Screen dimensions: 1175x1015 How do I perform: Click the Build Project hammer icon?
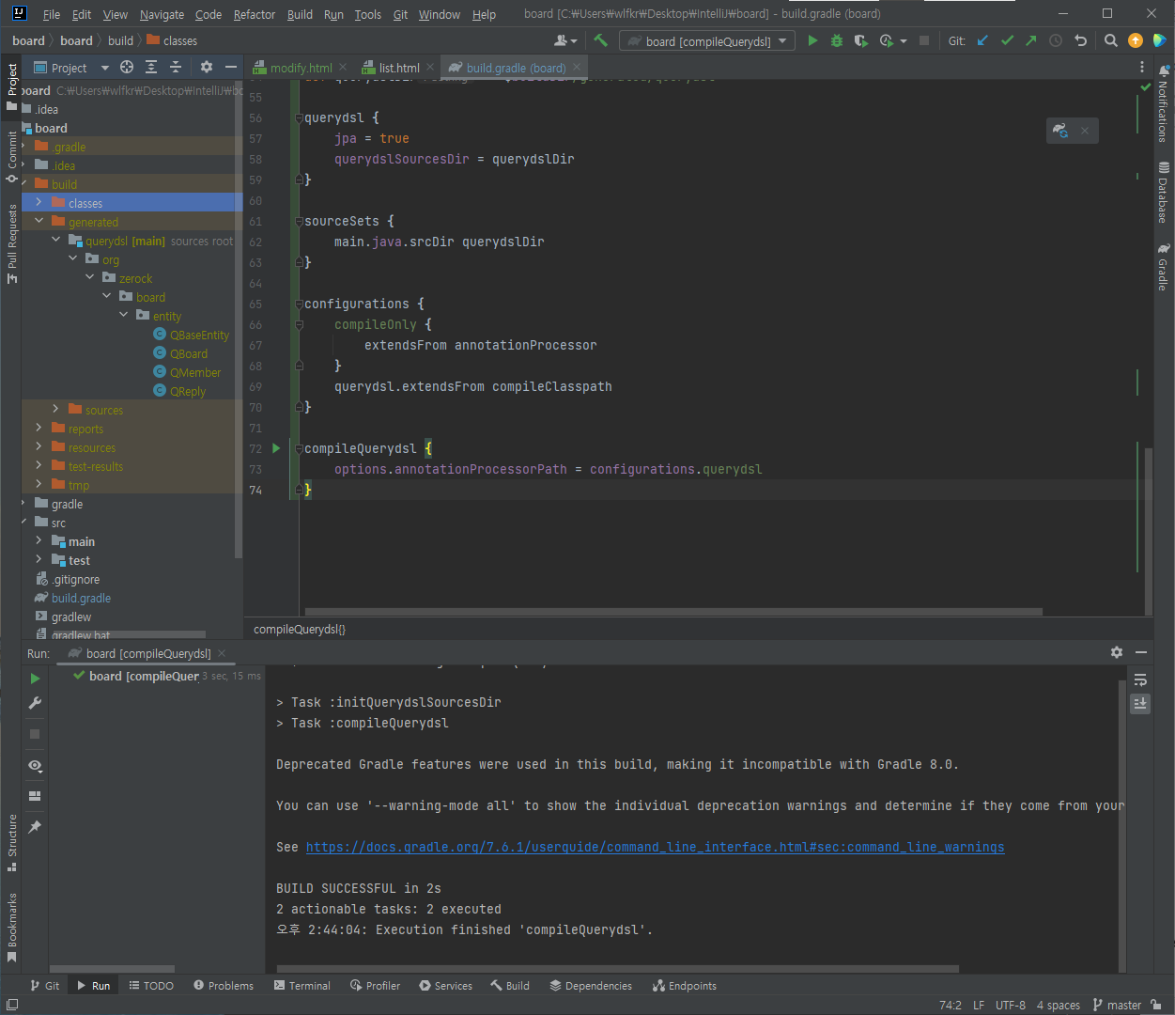pos(601,40)
